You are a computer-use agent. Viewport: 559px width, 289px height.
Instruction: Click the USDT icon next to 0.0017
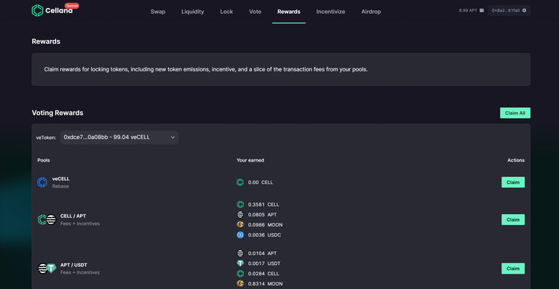tap(240, 264)
